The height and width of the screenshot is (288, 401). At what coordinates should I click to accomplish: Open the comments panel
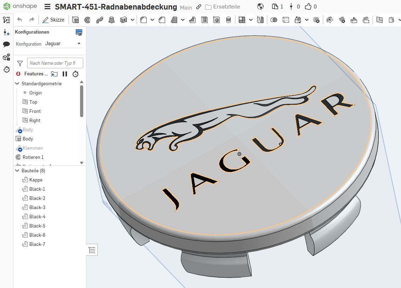point(6,45)
